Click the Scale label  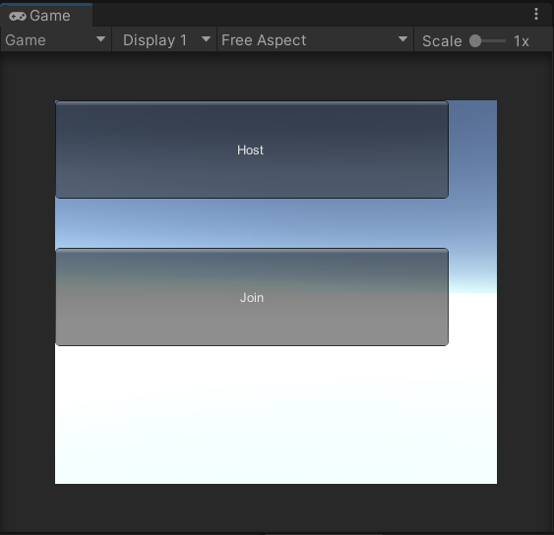tap(442, 41)
